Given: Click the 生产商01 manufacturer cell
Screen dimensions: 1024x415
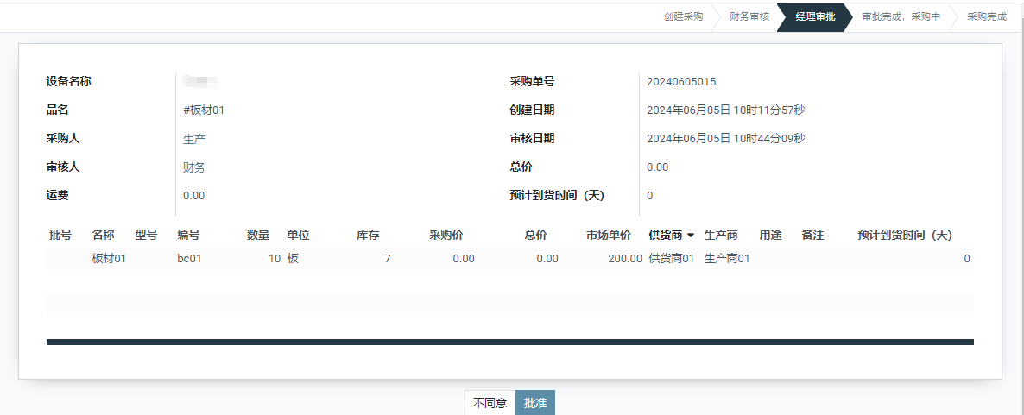Looking at the screenshot, I should (726, 258).
